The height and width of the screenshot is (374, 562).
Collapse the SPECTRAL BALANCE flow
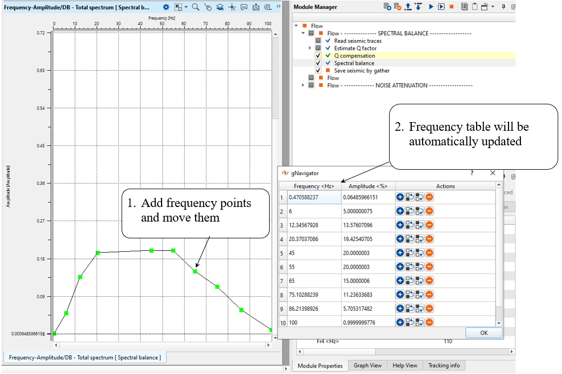[303, 34]
